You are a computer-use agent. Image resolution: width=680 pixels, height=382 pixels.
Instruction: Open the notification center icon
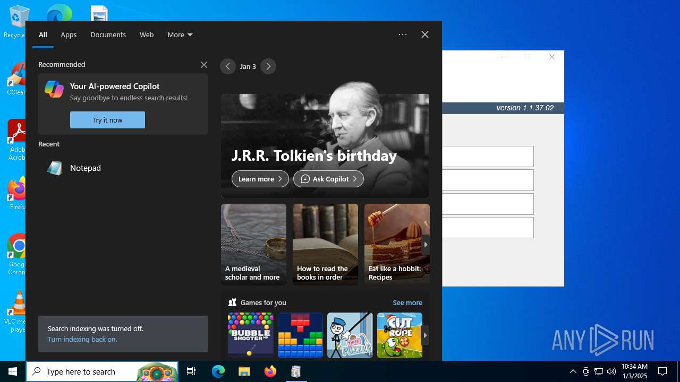coord(662,371)
